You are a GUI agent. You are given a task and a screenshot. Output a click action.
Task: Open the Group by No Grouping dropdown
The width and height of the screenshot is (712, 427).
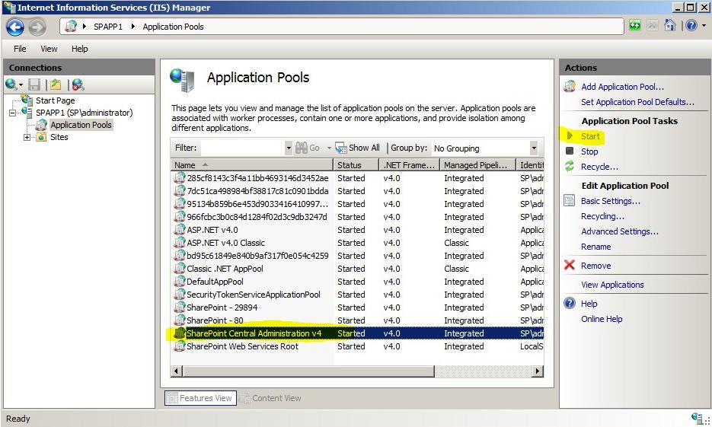tap(534, 148)
